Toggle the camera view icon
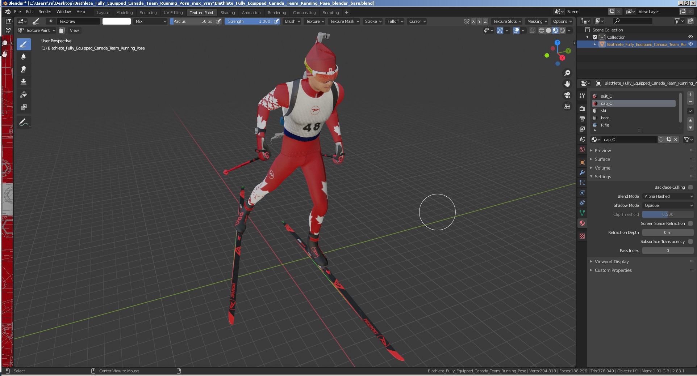This screenshot has width=697, height=376. (567, 95)
